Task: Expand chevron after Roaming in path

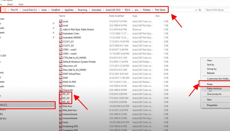Action: [x=89, y=10]
